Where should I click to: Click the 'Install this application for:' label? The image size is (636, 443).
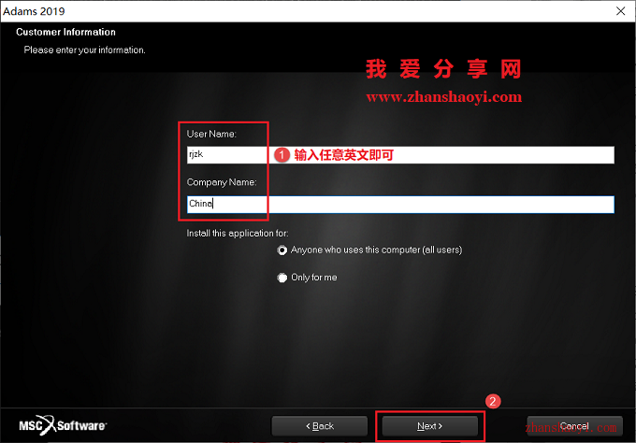(238, 234)
